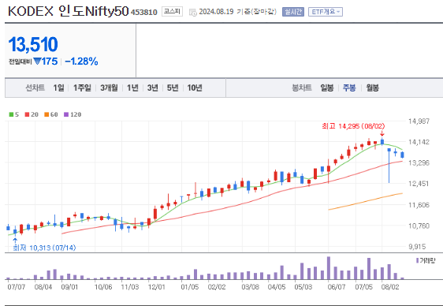Click the purple 120 moving average swatch

pos(66,114)
